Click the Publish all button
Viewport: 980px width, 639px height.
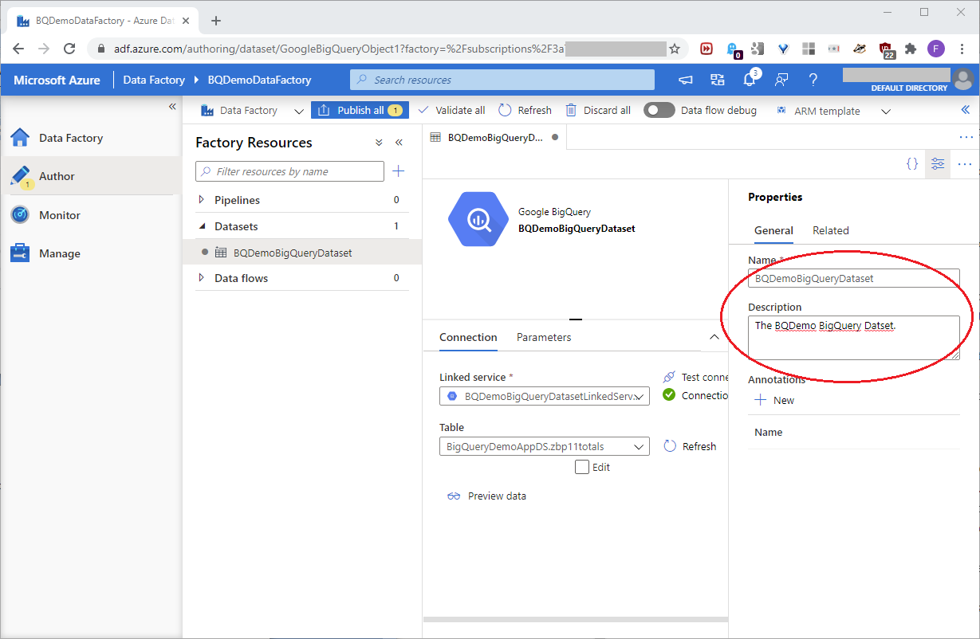coord(360,111)
